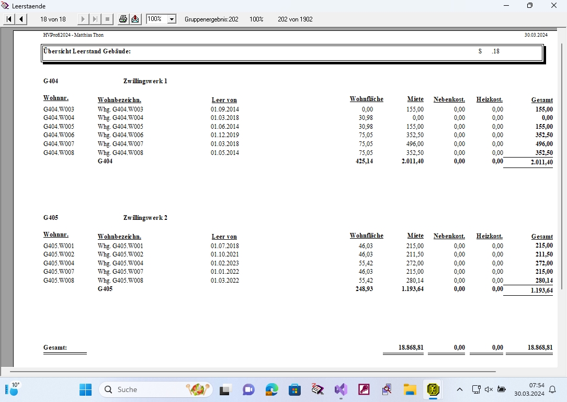Open the notification bell
This screenshot has height=402, width=567.
click(x=552, y=389)
